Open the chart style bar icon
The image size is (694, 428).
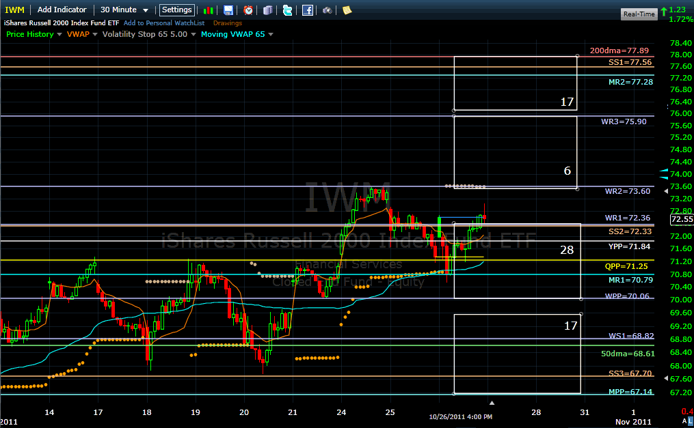tap(208, 10)
